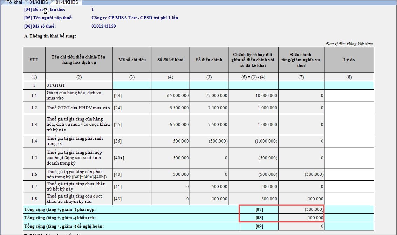This screenshot has width=397, height=235.
Task: Click the Lý do cell for row 1.1
Action: pos(349,95)
